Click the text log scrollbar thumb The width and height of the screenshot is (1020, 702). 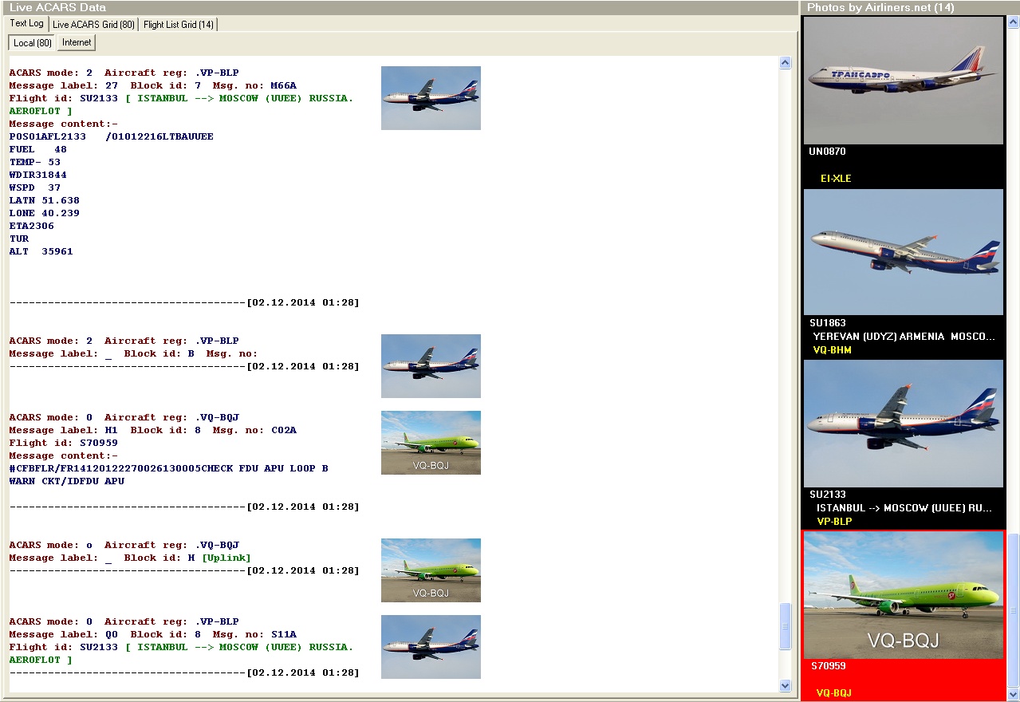tap(785, 626)
